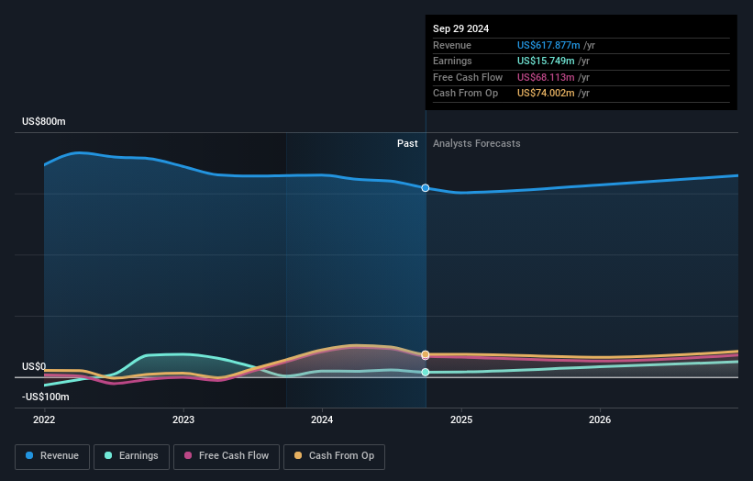
Task: Click the Cash From Op data point marker
Action: click(x=426, y=354)
